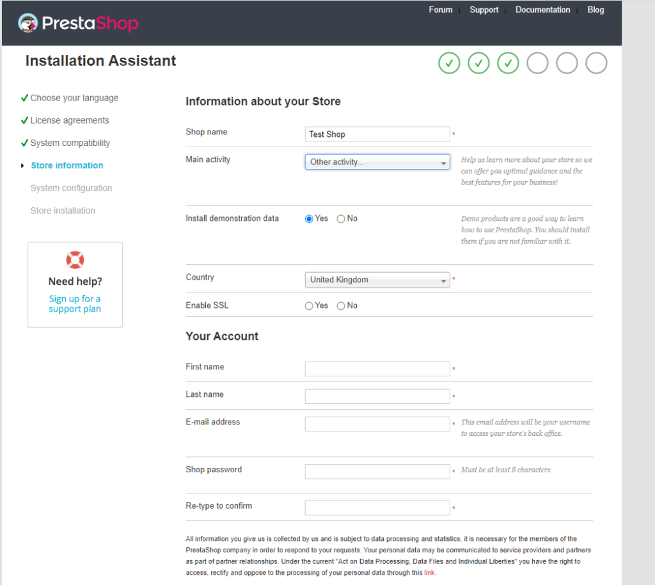Image resolution: width=655 pixels, height=585 pixels.
Task: Select No for Install demonstration data
Action: click(x=341, y=219)
